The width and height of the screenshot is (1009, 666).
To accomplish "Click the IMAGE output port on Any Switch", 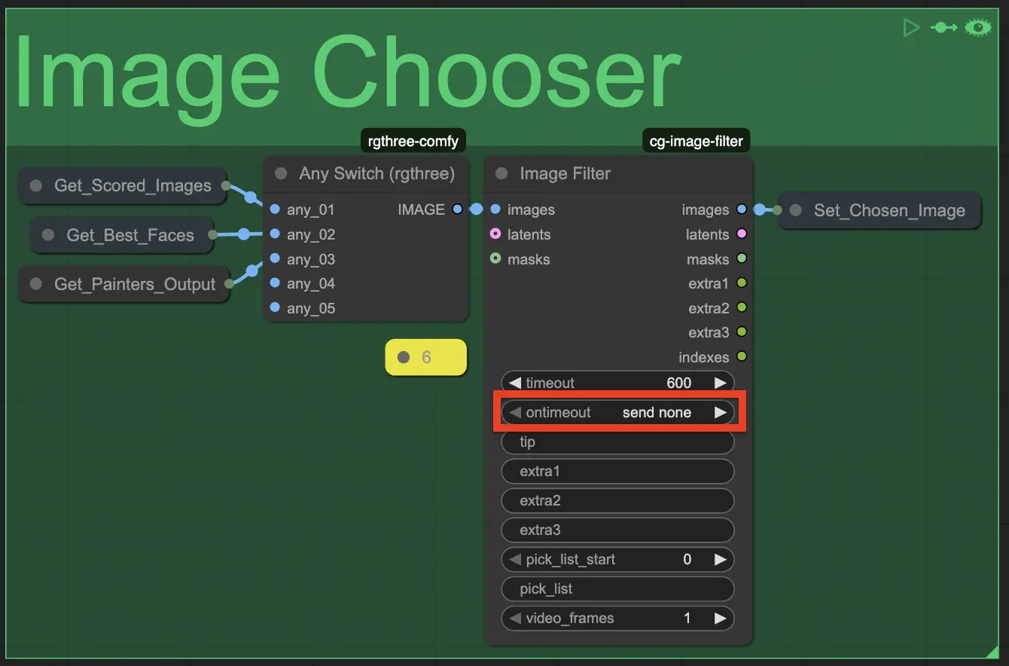I will pos(457,209).
